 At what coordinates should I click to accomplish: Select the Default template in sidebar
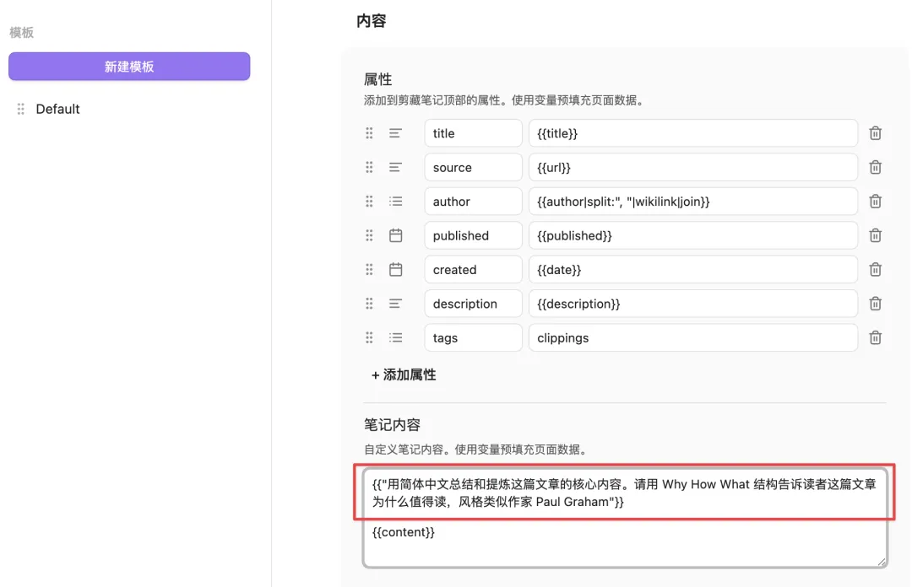[x=58, y=109]
